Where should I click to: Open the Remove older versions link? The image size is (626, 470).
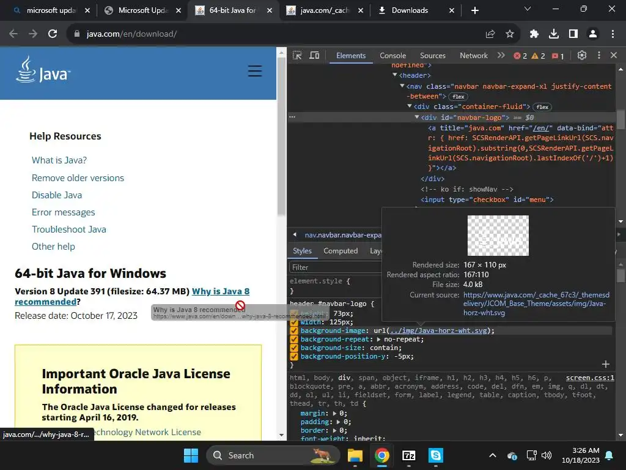(78, 178)
